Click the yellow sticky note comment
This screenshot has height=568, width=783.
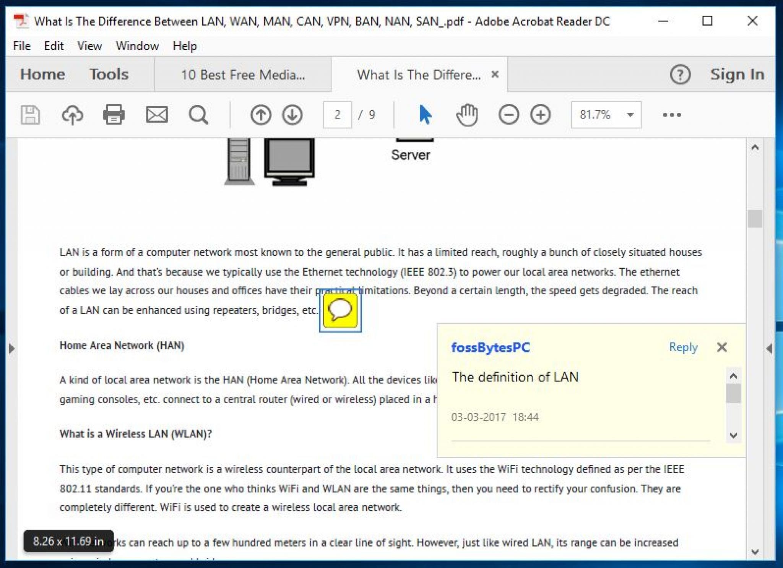point(340,310)
